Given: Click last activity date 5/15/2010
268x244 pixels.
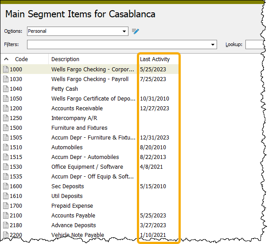Looking at the screenshot, I should [153, 186].
